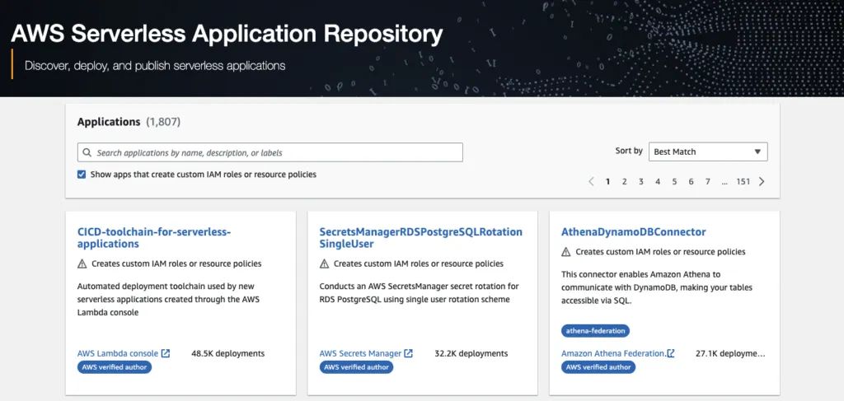The width and height of the screenshot is (844, 401).
Task: Click the athena-federation label tag
Action: click(595, 331)
